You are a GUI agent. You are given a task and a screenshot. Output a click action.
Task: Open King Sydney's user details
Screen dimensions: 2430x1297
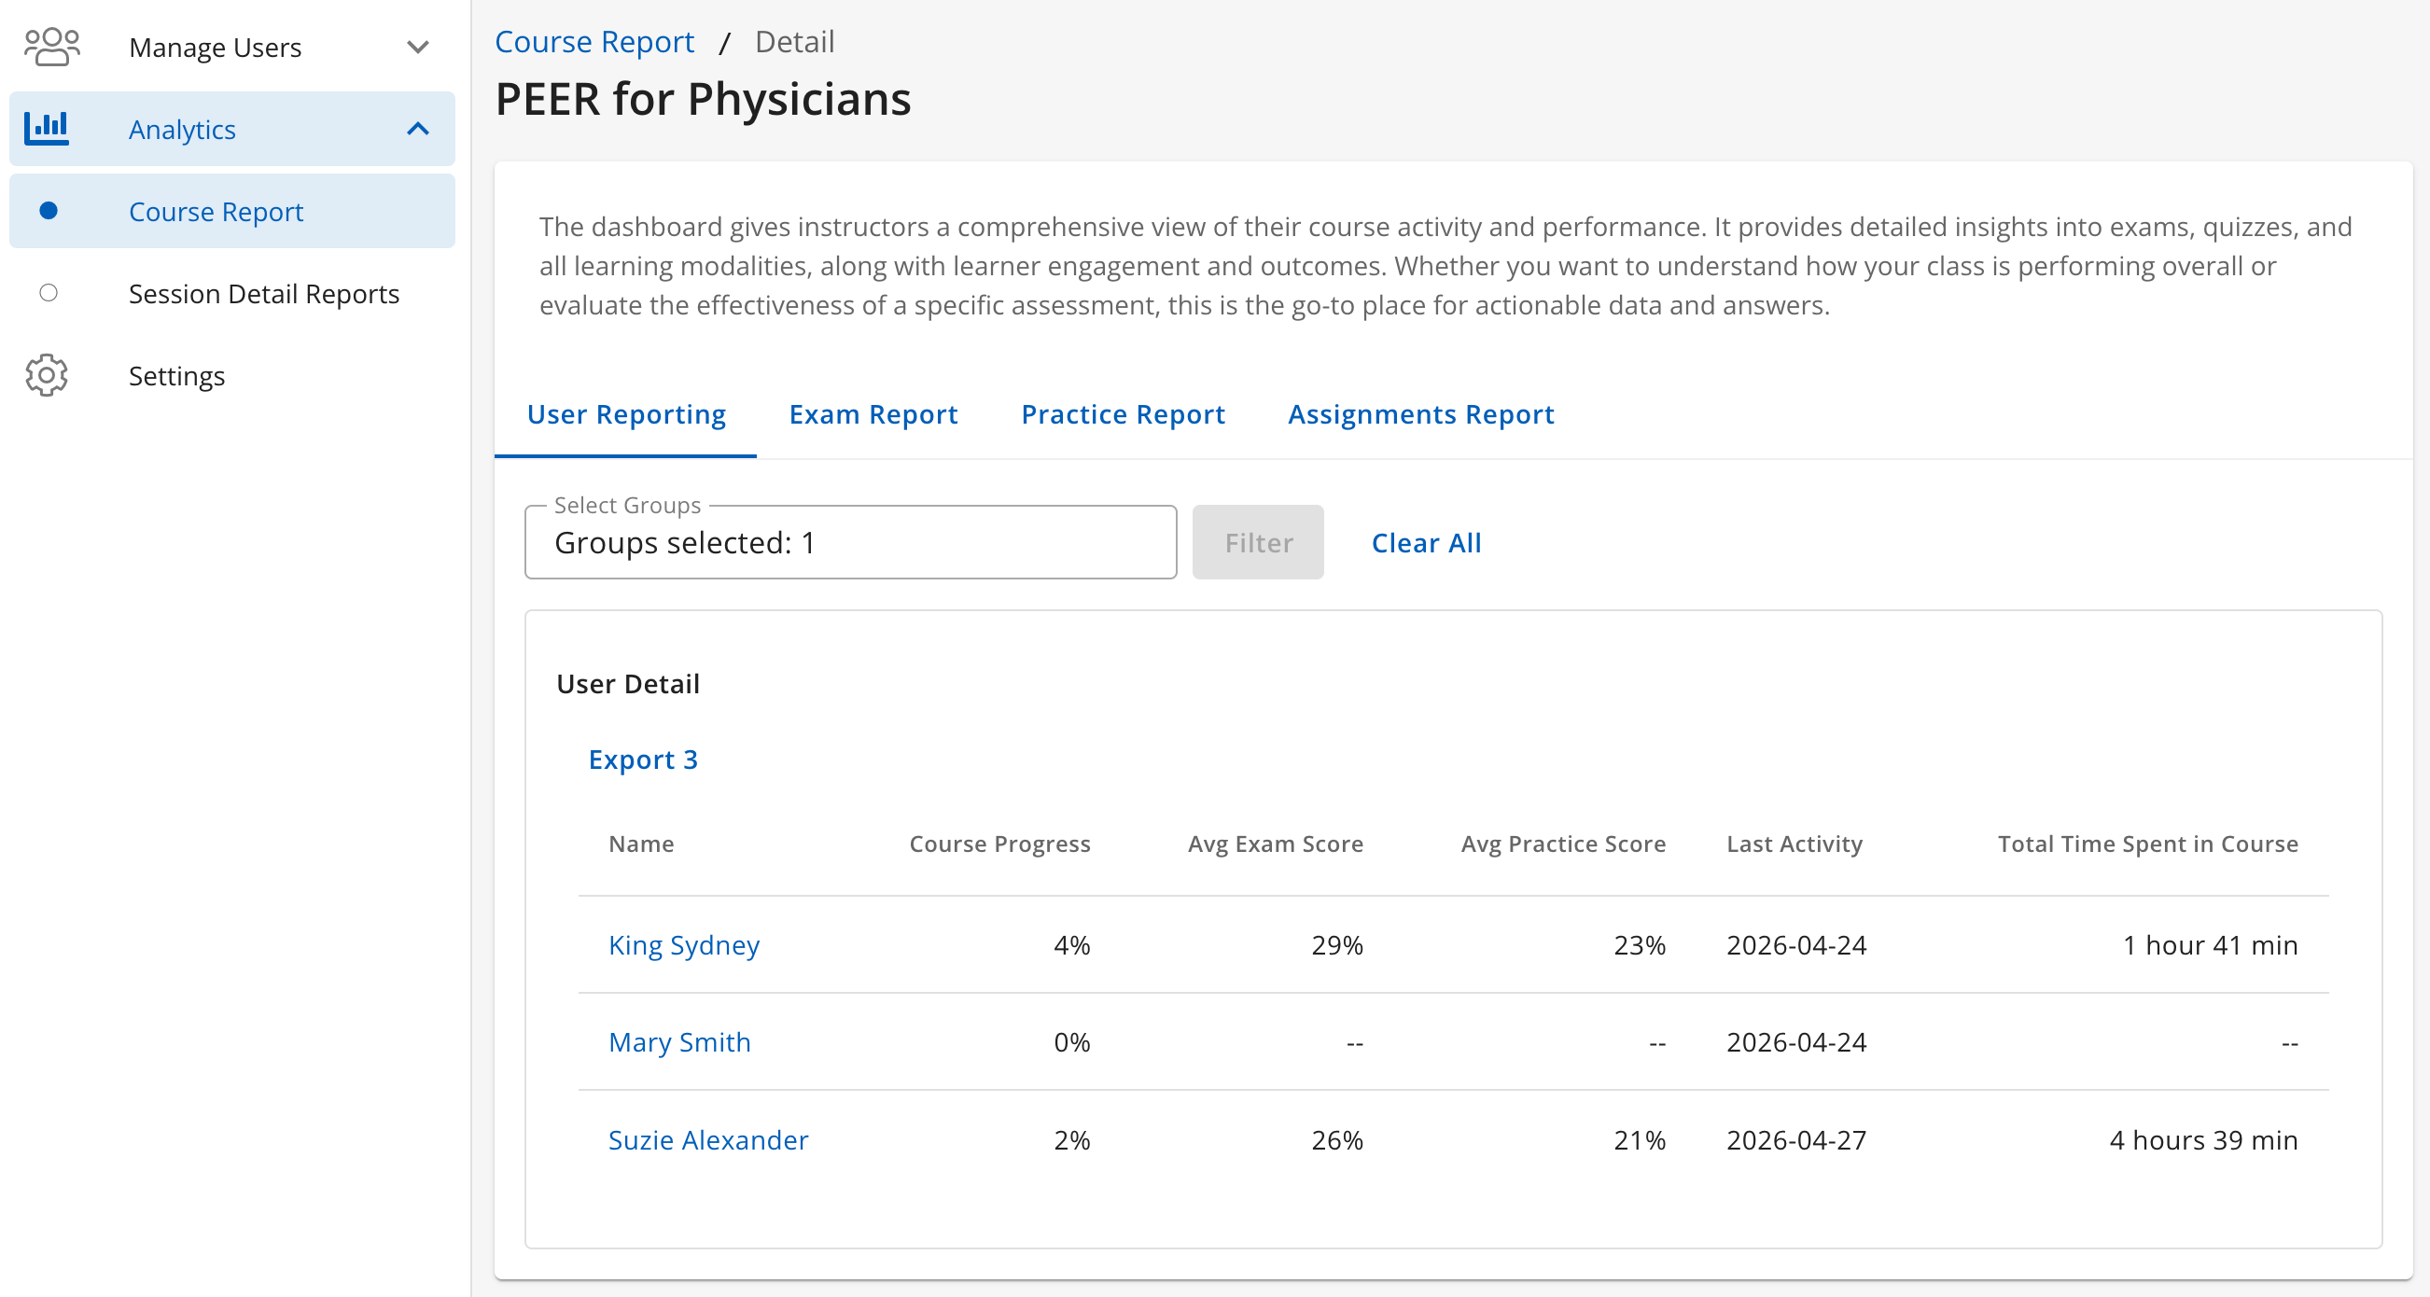click(684, 944)
